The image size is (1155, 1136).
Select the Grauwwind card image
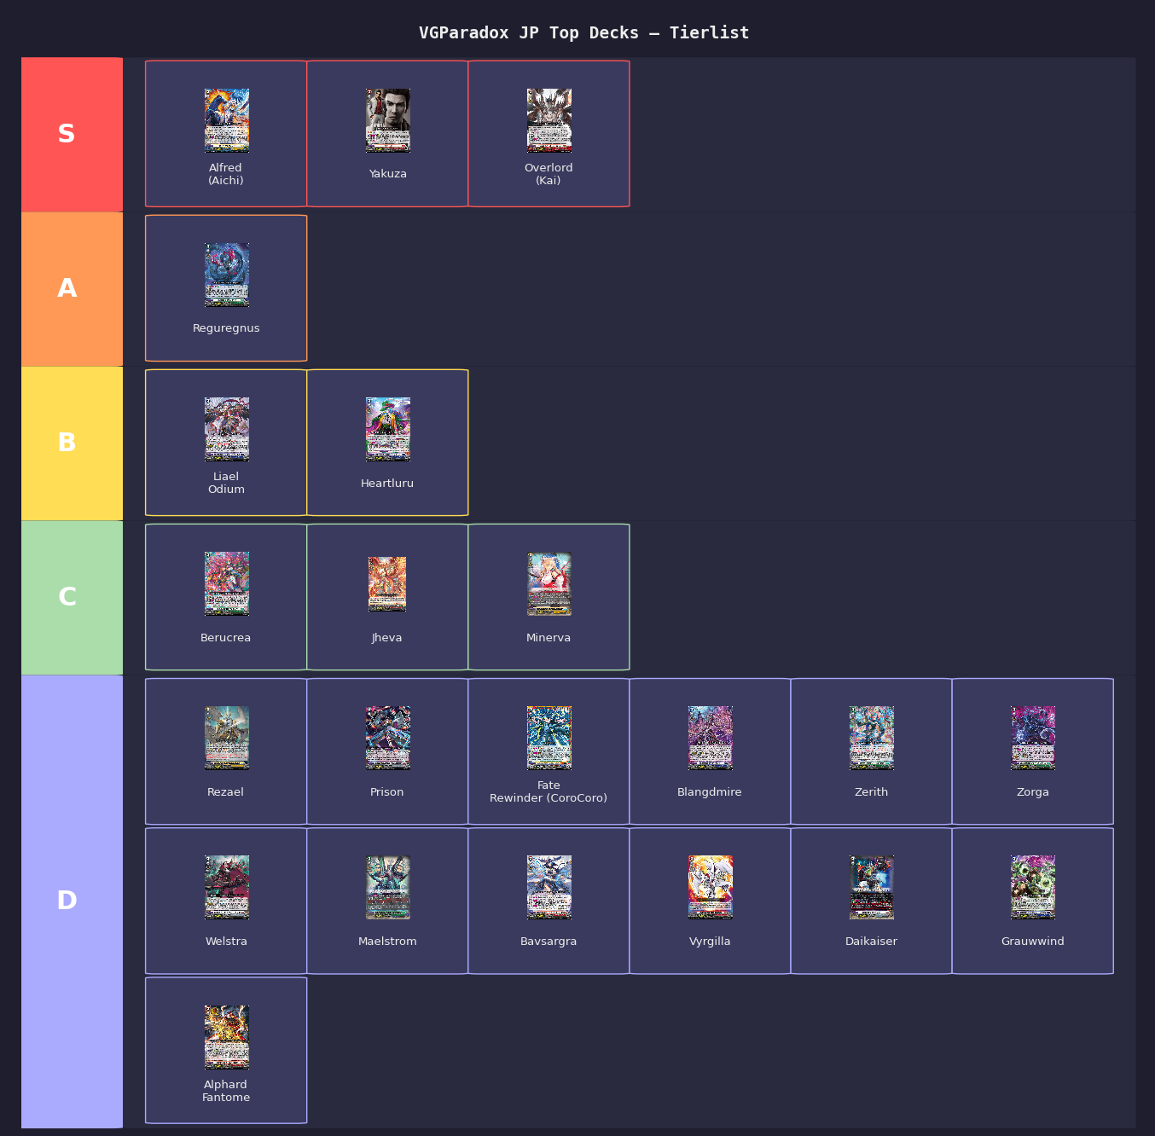1033,887
